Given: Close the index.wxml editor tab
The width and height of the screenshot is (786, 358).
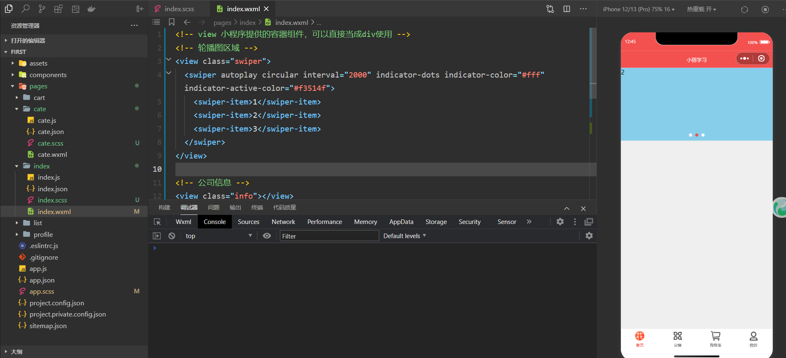Looking at the screenshot, I should (x=266, y=9).
